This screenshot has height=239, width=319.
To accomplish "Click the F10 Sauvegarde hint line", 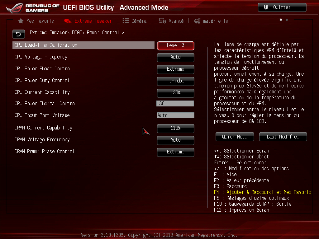I will 253,204.
